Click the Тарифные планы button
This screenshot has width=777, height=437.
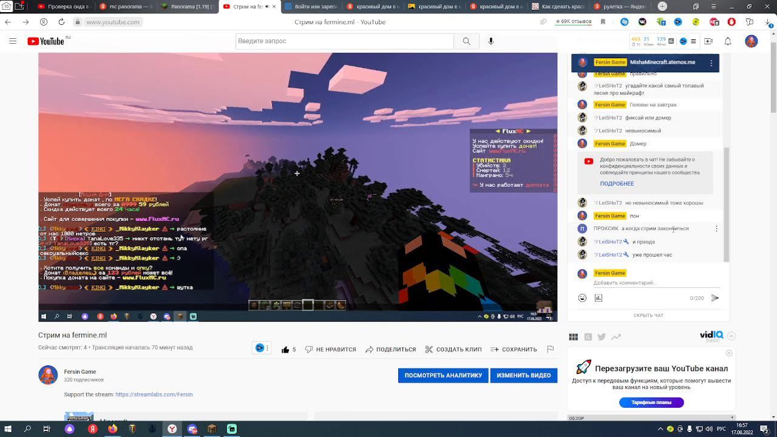pos(651,402)
